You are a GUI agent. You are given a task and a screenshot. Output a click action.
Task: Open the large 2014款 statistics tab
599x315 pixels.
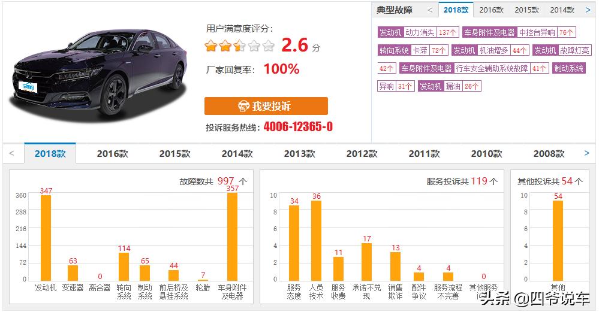[x=237, y=153]
